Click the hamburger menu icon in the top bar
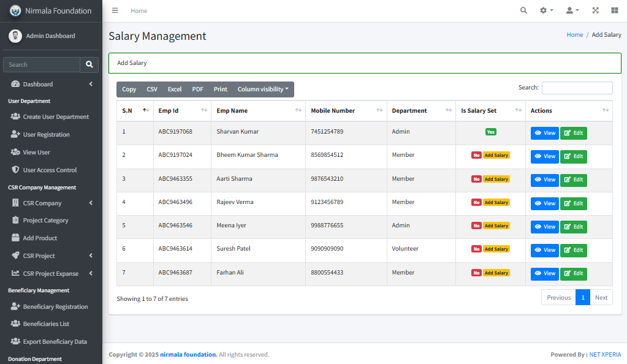 click(x=115, y=10)
